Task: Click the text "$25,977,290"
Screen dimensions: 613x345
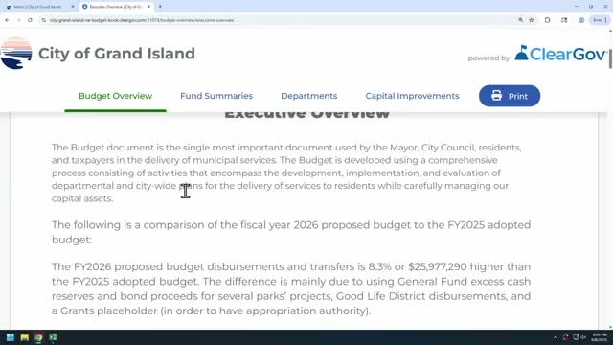Action: pyautogui.click(x=438, y=266)
